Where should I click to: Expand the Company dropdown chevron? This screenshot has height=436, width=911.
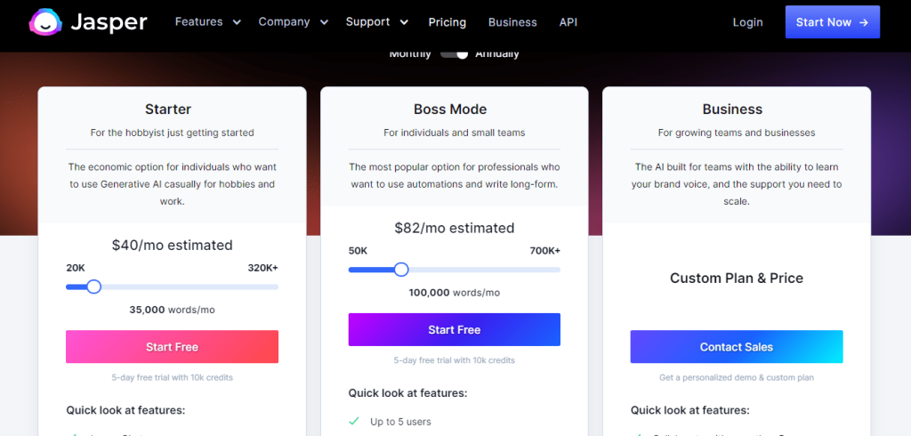[x=324, y=22]
